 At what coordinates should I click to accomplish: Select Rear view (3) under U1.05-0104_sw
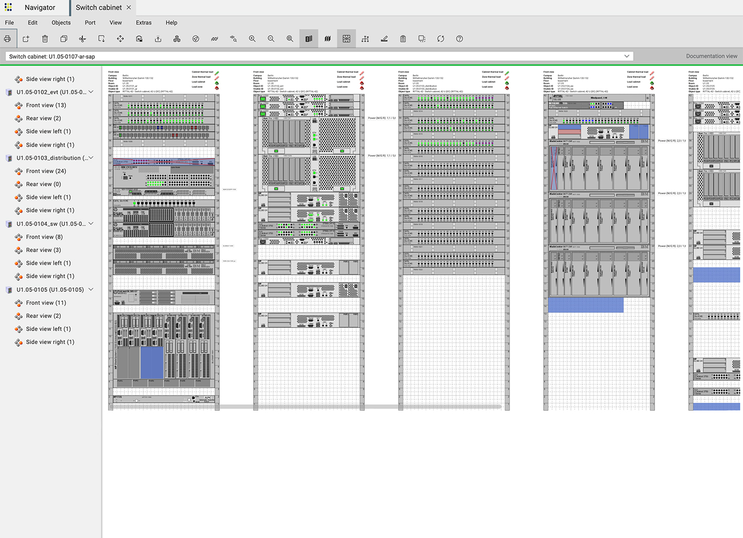coord(43,250)
